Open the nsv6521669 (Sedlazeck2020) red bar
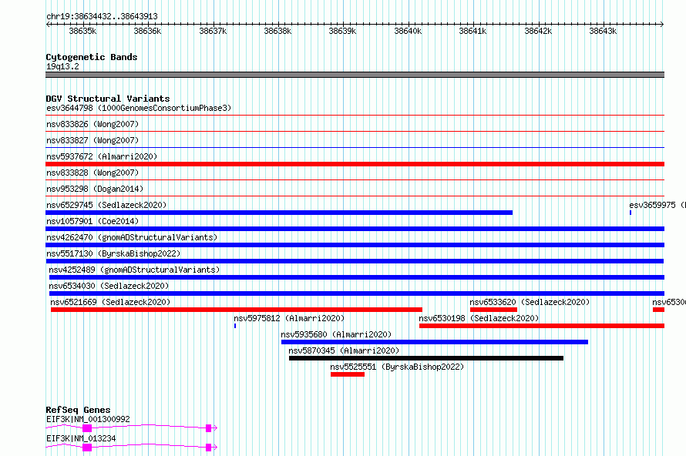 [237, 310]
